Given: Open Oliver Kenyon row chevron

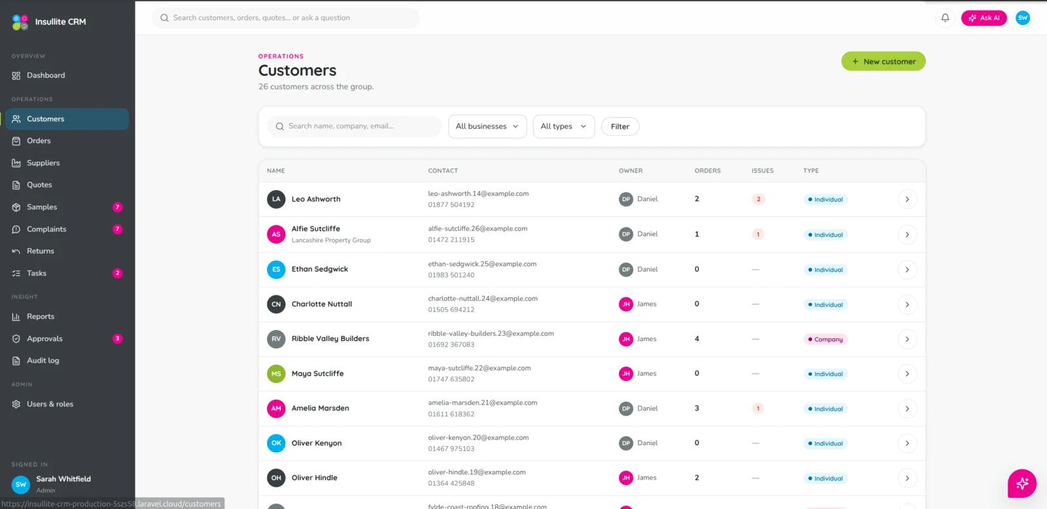Looking at the screenshot, I should point(907,444).
